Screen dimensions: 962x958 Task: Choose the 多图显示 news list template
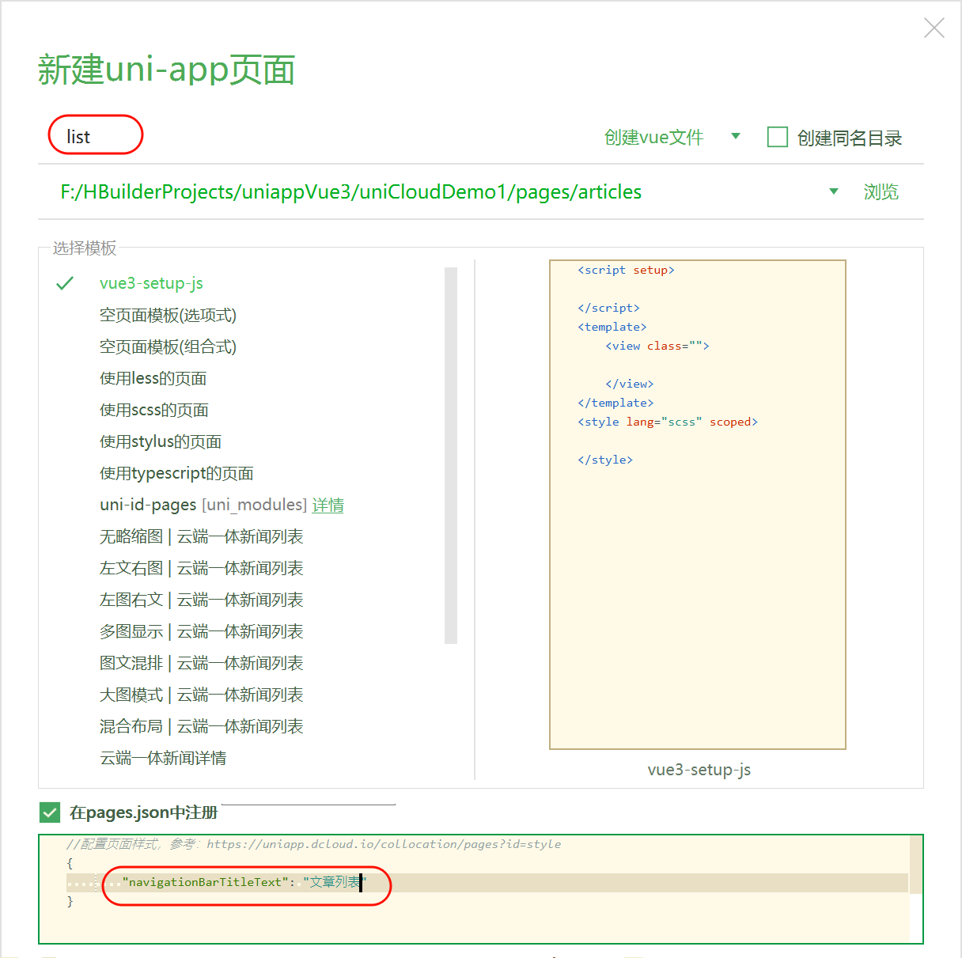tap(200, 631)
